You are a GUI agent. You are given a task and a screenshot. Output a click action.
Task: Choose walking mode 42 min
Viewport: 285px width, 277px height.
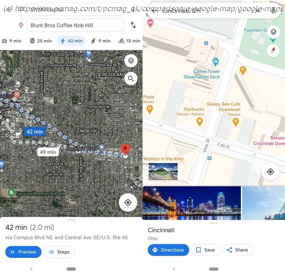tap(71, 41)
